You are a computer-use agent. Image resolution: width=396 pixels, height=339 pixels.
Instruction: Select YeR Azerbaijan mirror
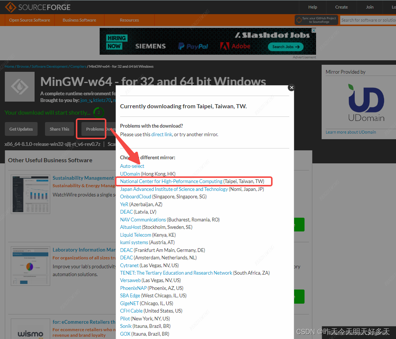124,204
